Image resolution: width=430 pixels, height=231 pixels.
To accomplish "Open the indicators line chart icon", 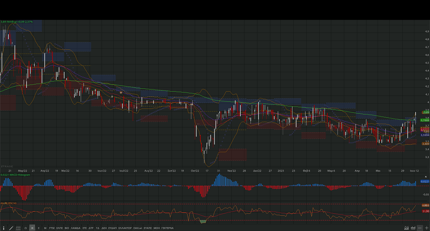I will (x=406, y=228).
